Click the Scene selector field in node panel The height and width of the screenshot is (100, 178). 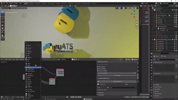click(x=122, y=88)
